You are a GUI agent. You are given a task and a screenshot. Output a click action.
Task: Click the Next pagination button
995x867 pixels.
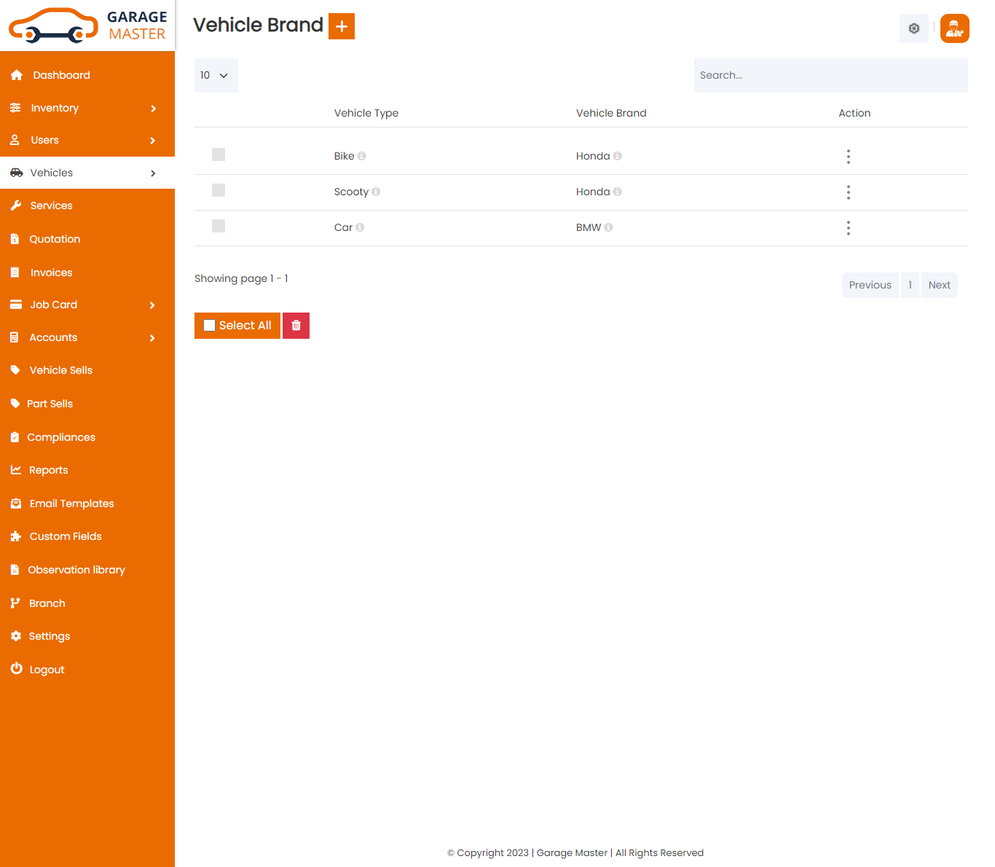pos(939,285)
